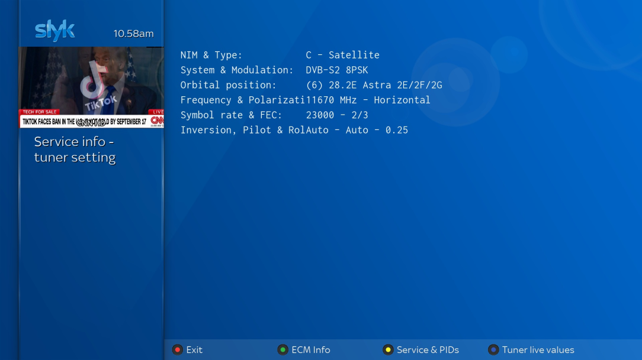The height and width of the screenshot is (360, 642).
Task: Click the '11670 MHz - Horizontal' value
Action: point(368,100)
